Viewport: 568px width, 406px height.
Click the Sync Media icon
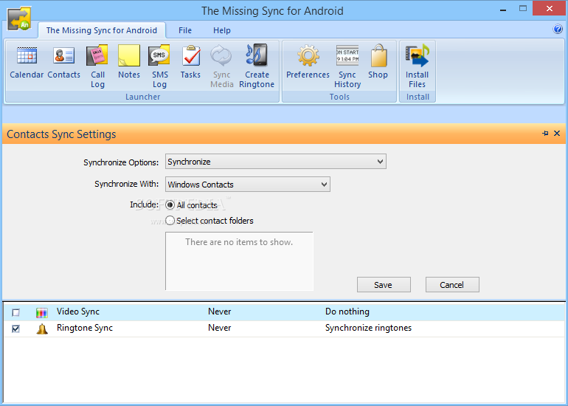pyautogui.click(x=222, y=66)
